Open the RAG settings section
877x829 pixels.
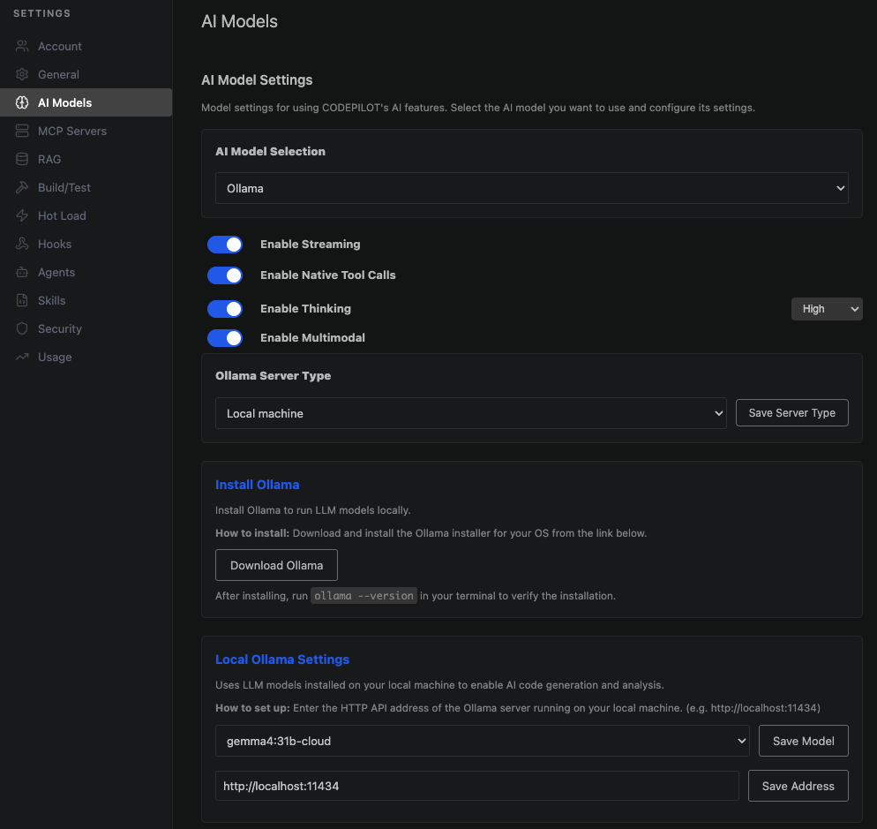(86, 159)
